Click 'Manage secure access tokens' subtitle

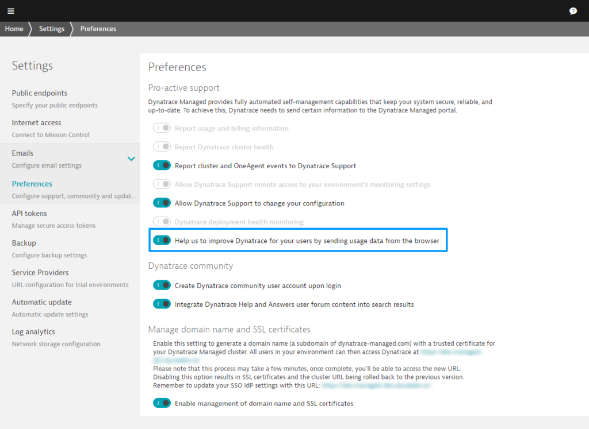pyautogui.click(x=53, y=226)
